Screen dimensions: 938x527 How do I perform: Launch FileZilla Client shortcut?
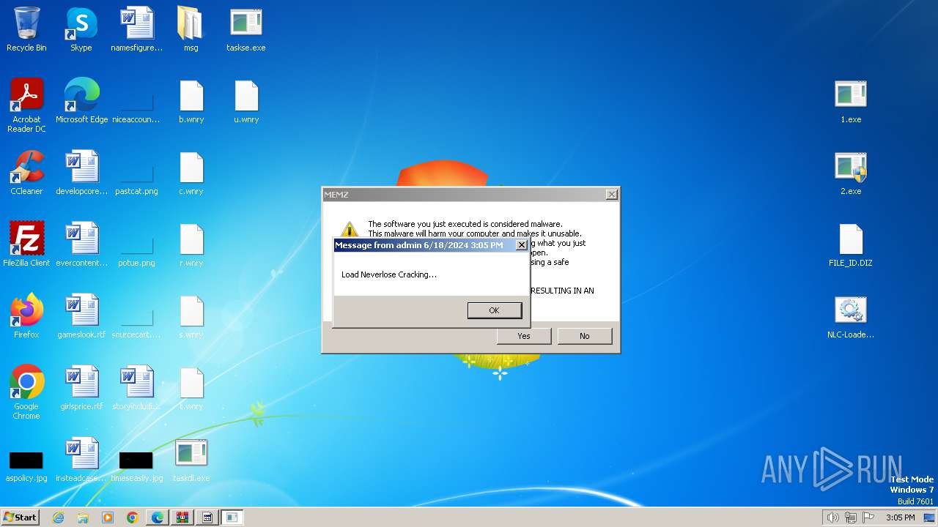coord(26,244)
